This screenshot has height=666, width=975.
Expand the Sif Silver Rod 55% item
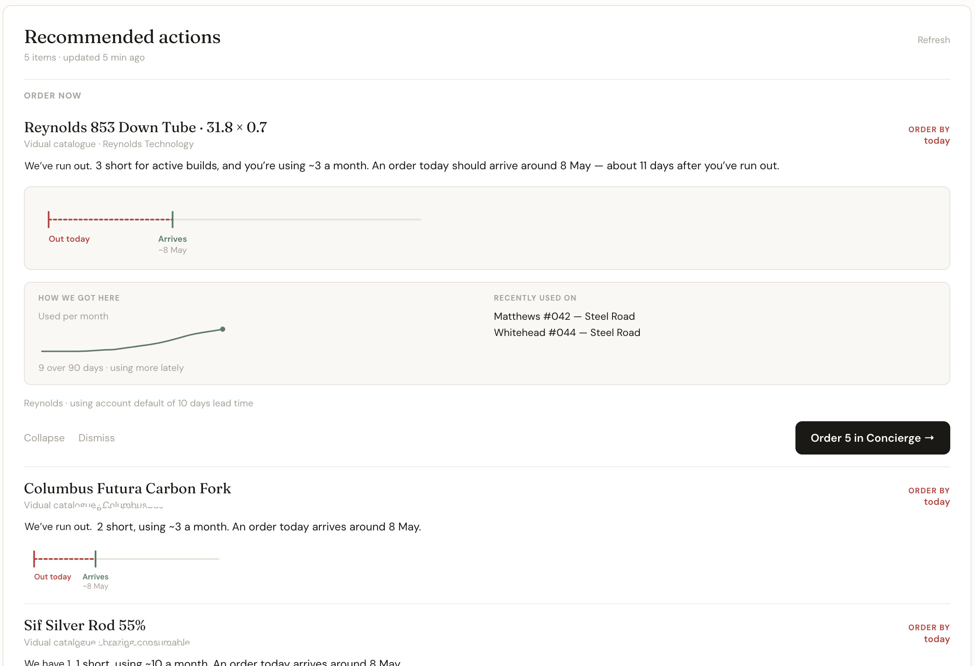pyautogui.click(x=85, y=625)
